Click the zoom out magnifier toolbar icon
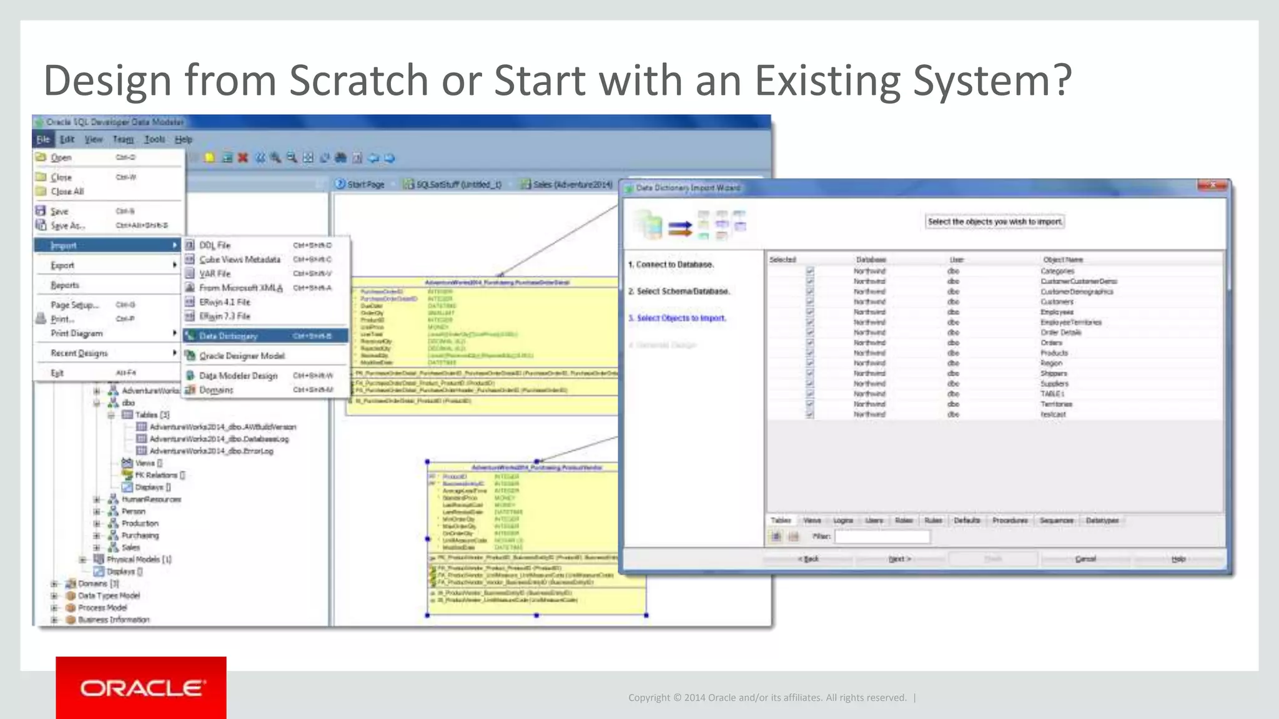This screenshot has height=719, width=1279. 292,158
